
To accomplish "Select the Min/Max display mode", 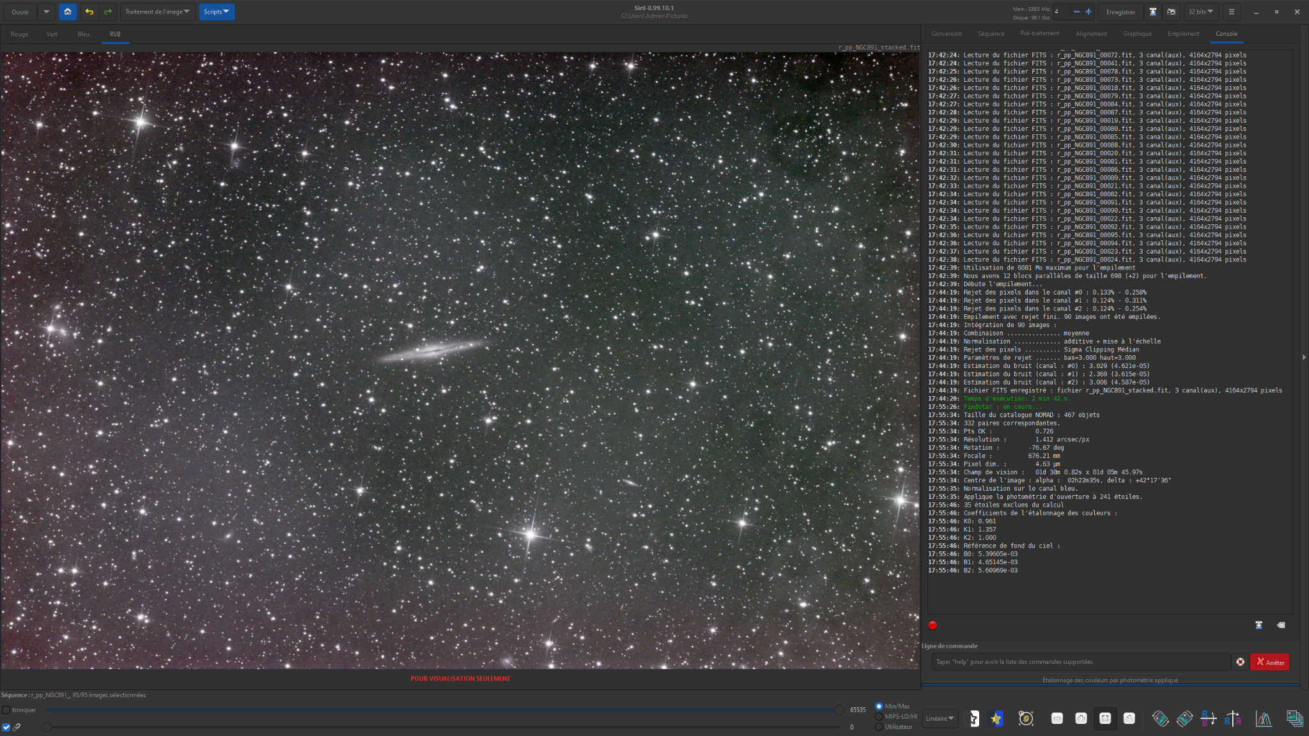I will click(879, 706).
